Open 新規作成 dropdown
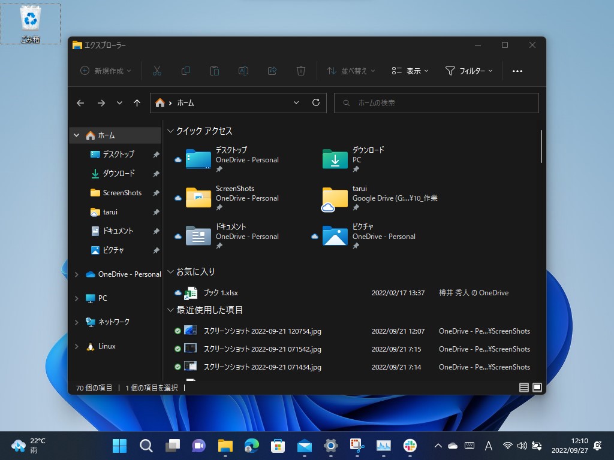 (106, 71)
